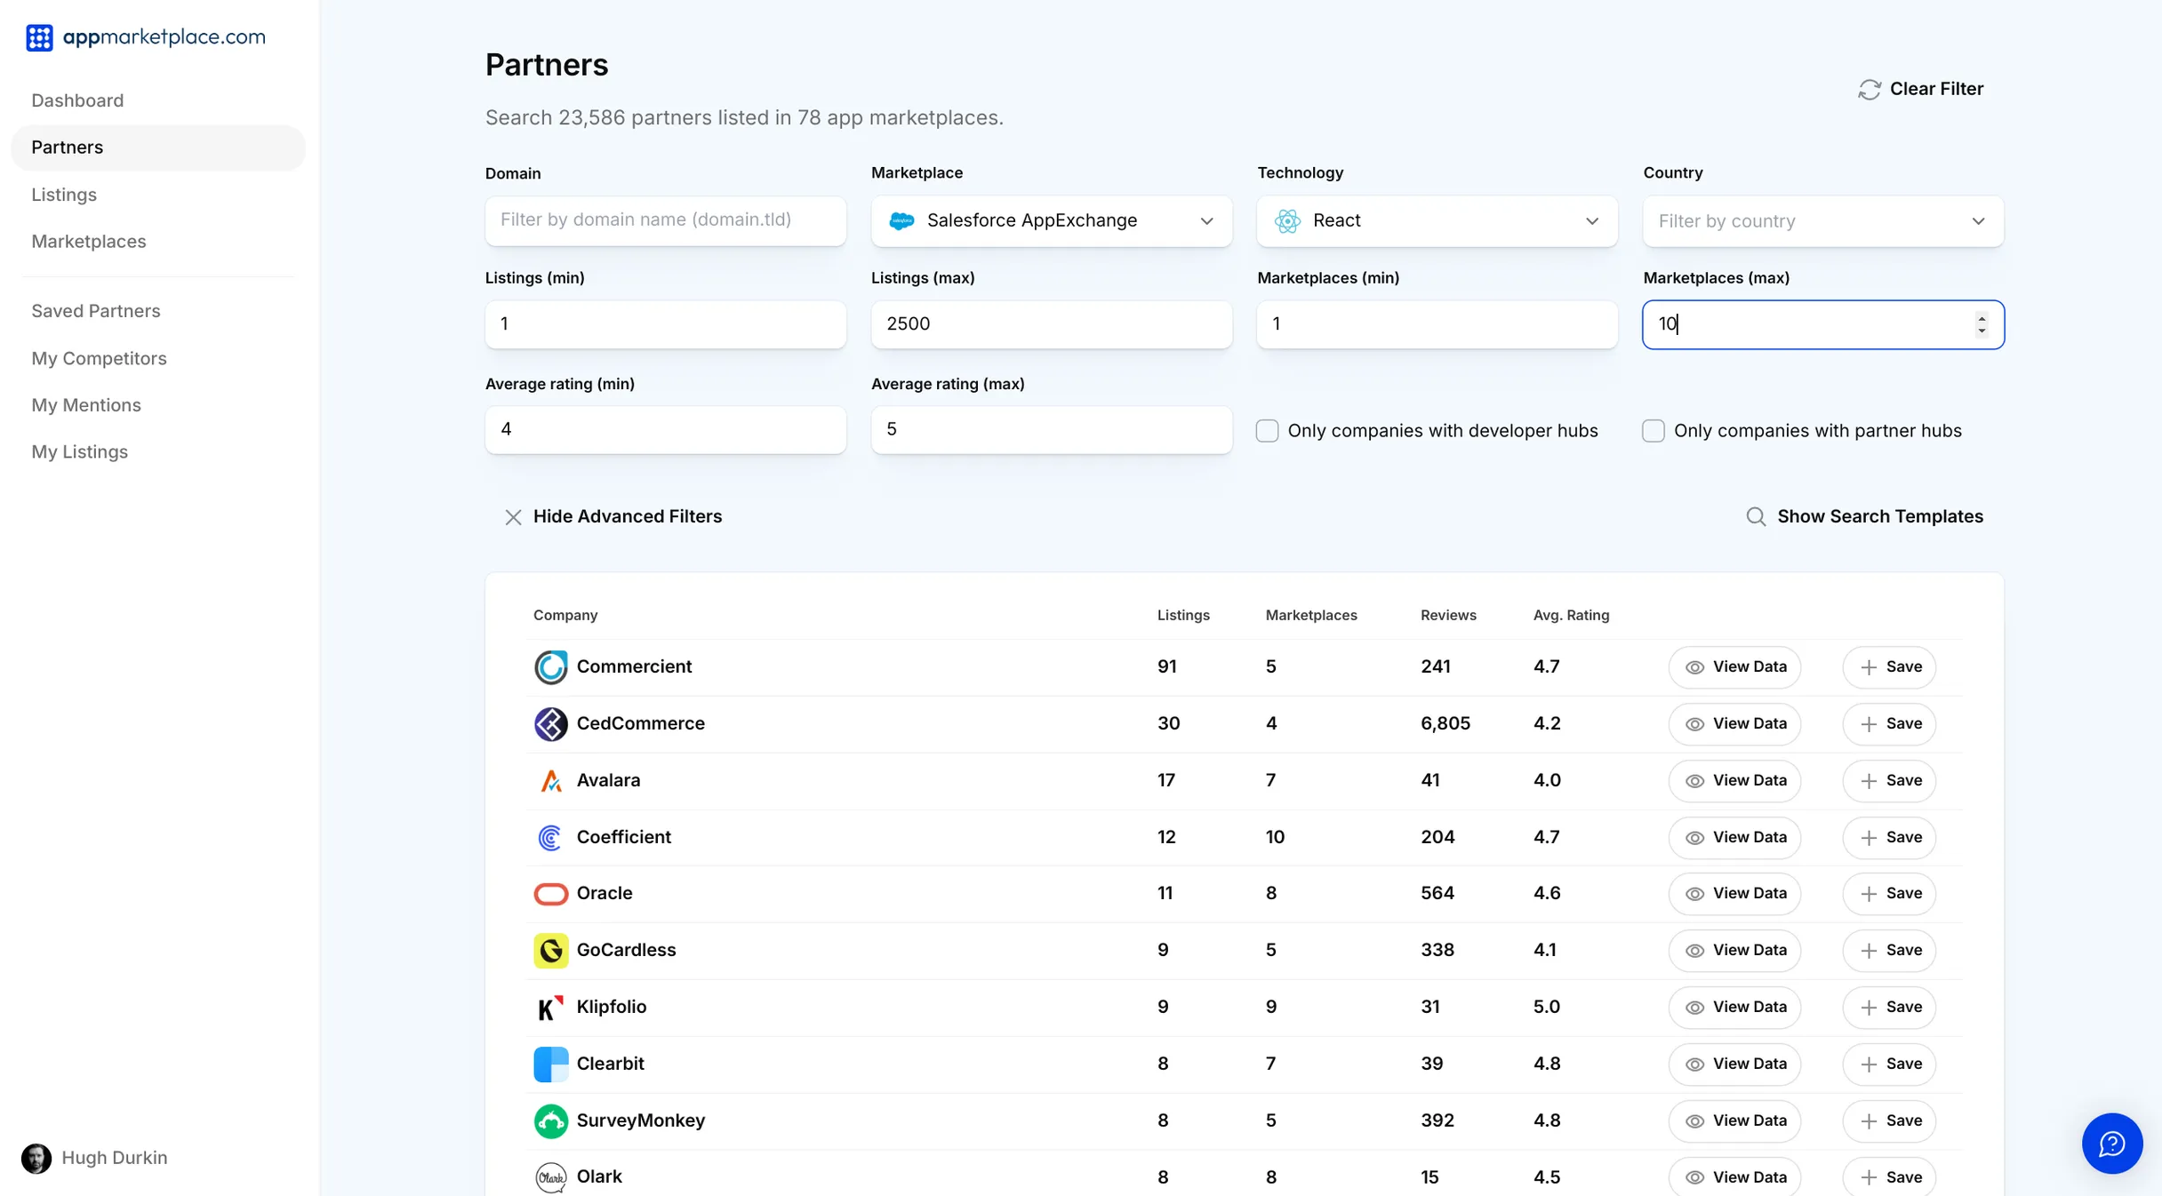
Task: Click the Domain filter input field
Action: tap(665, 221)
